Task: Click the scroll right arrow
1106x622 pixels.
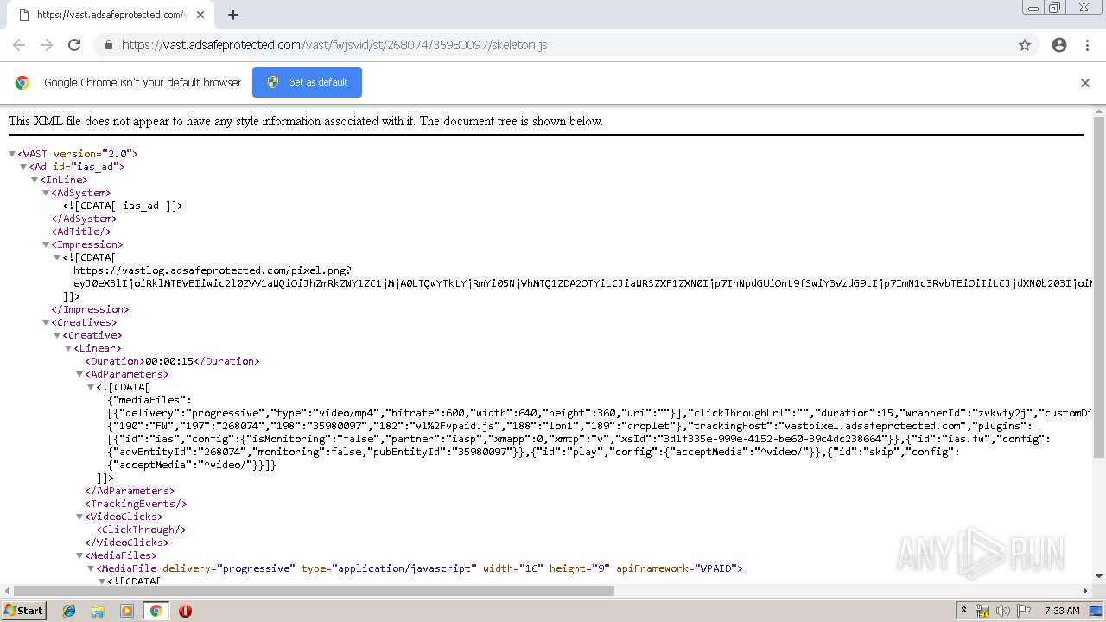Action: [1086, 591]
